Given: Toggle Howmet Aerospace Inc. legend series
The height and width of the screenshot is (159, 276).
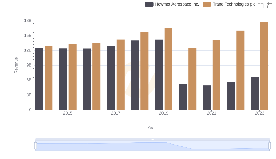Looking at the screenshot, I should coord(172,4).
